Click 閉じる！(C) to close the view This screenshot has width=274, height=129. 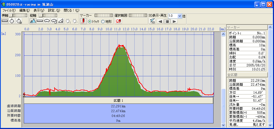[x=71, y=10]
